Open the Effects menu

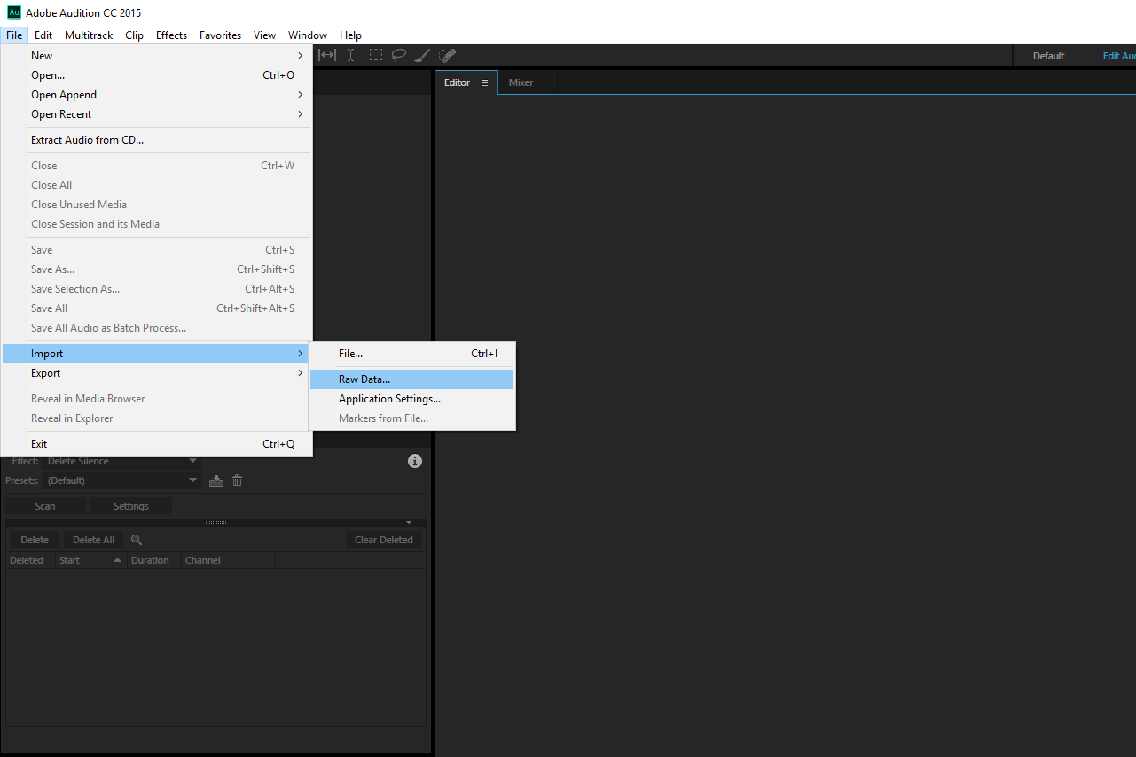pos(171,35)
